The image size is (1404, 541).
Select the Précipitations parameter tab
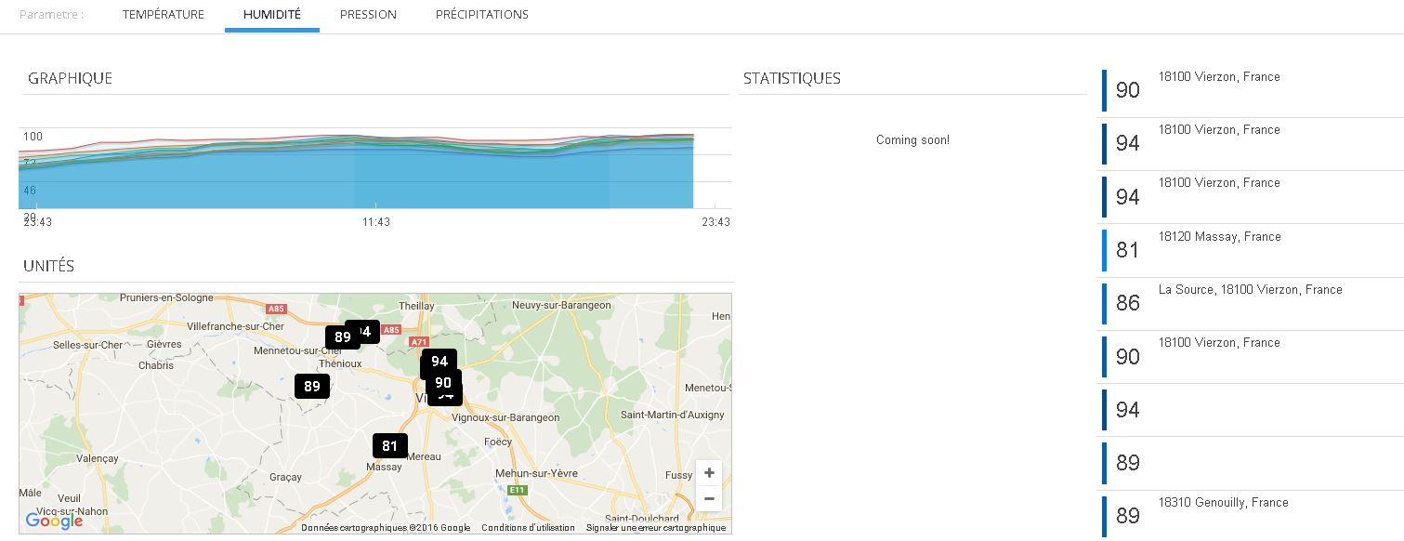point(481,15)
